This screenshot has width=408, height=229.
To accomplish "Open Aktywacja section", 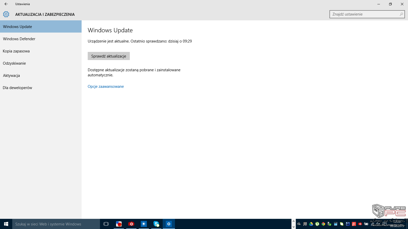I will tap(41, 75).
